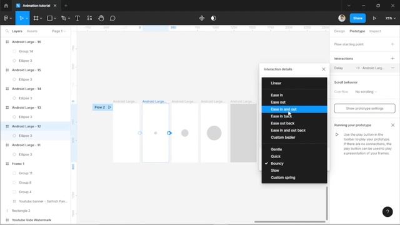Play Flow 2 from canvas label
Viewport: 400px width, 225px height.
(x=110, y=107)
